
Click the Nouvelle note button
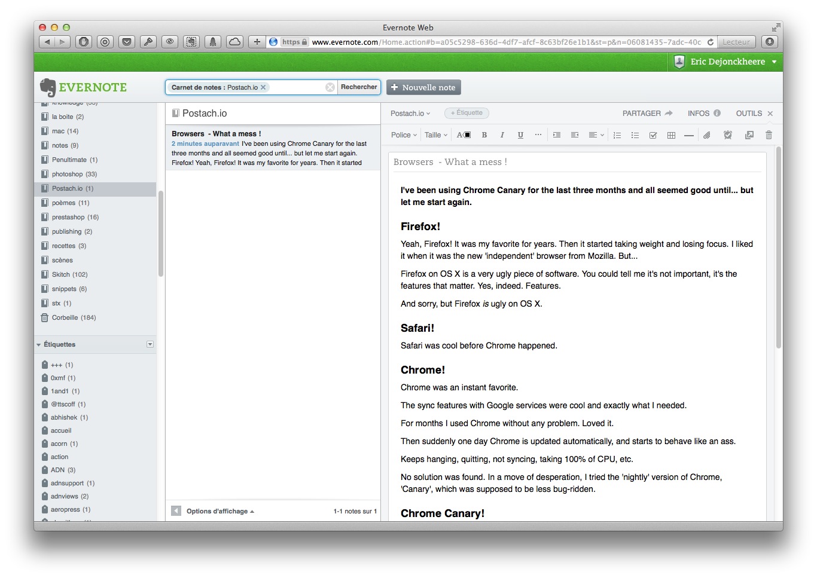click(x=423, y=87)
